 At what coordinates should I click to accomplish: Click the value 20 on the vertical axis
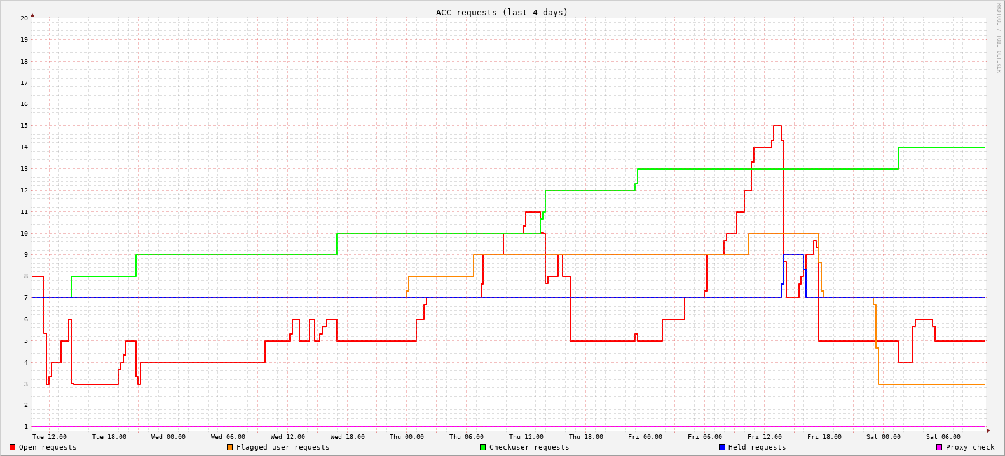pyautogui.click(x=24, y=18)
